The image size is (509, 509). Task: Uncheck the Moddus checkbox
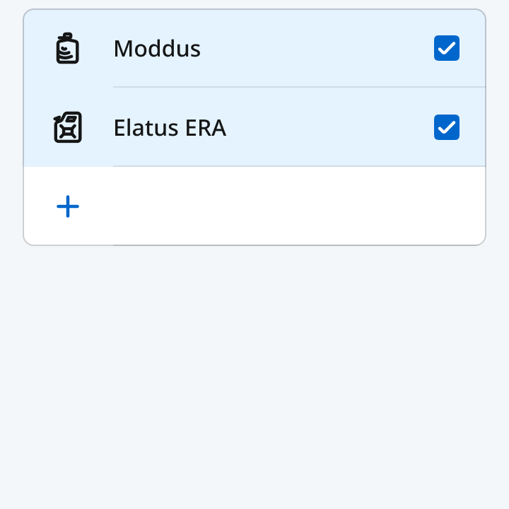pos(447,49)
